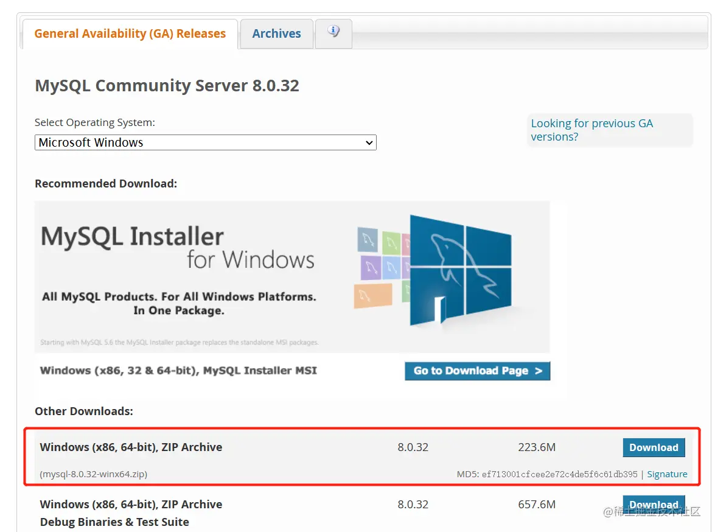Click the 657.6M file size value

pos(537,504)
